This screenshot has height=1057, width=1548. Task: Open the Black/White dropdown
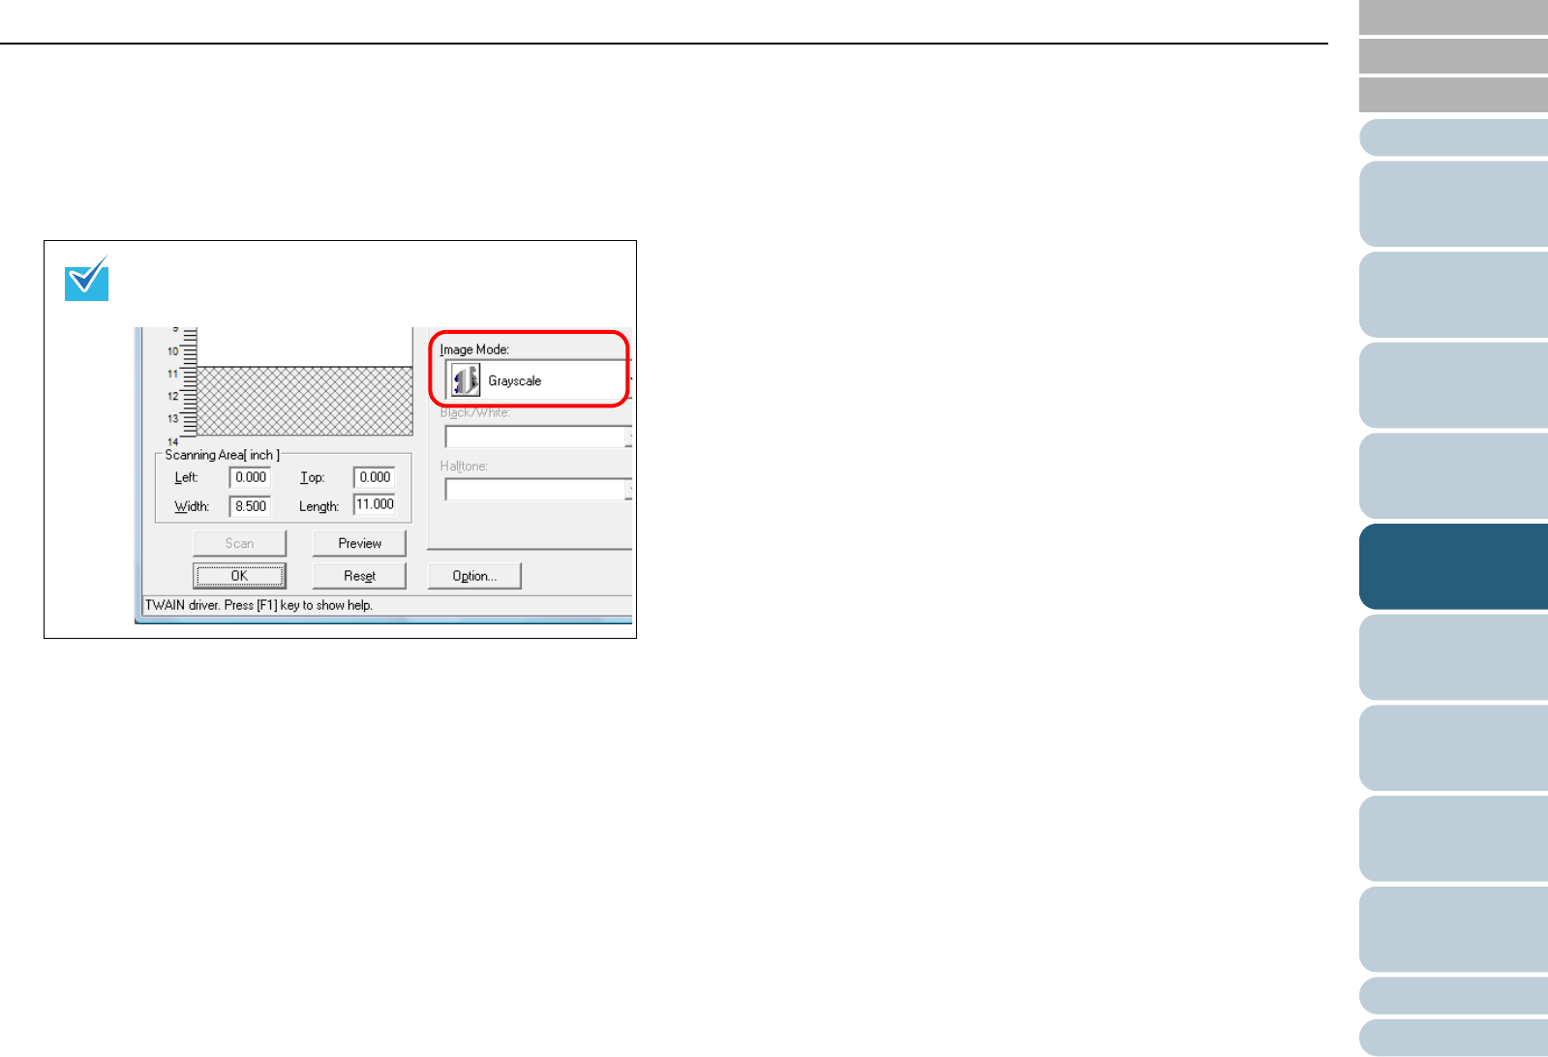[x=538, y=437]
